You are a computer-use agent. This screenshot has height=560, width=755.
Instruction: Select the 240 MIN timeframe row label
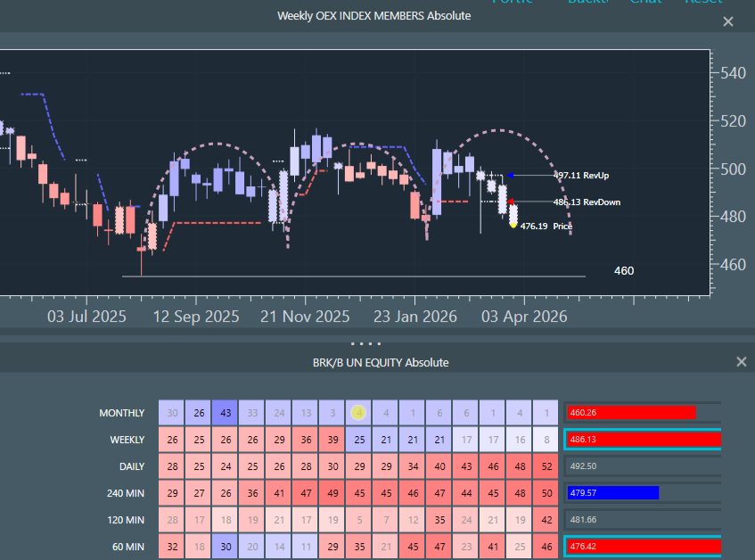pyautogui.click(x=126, y=493)
